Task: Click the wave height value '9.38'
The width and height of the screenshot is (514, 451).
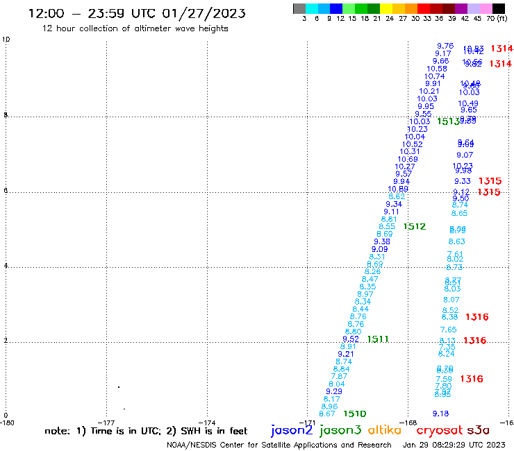Action: [x=382, y=241]
